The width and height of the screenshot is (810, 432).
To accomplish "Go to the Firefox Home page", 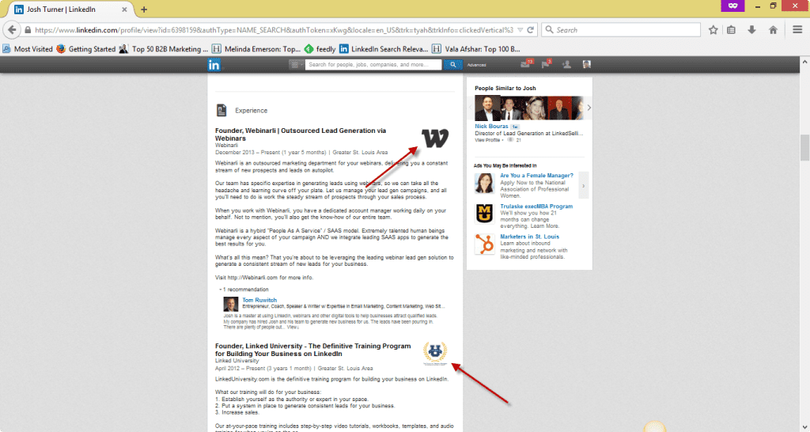I will 773,30.
